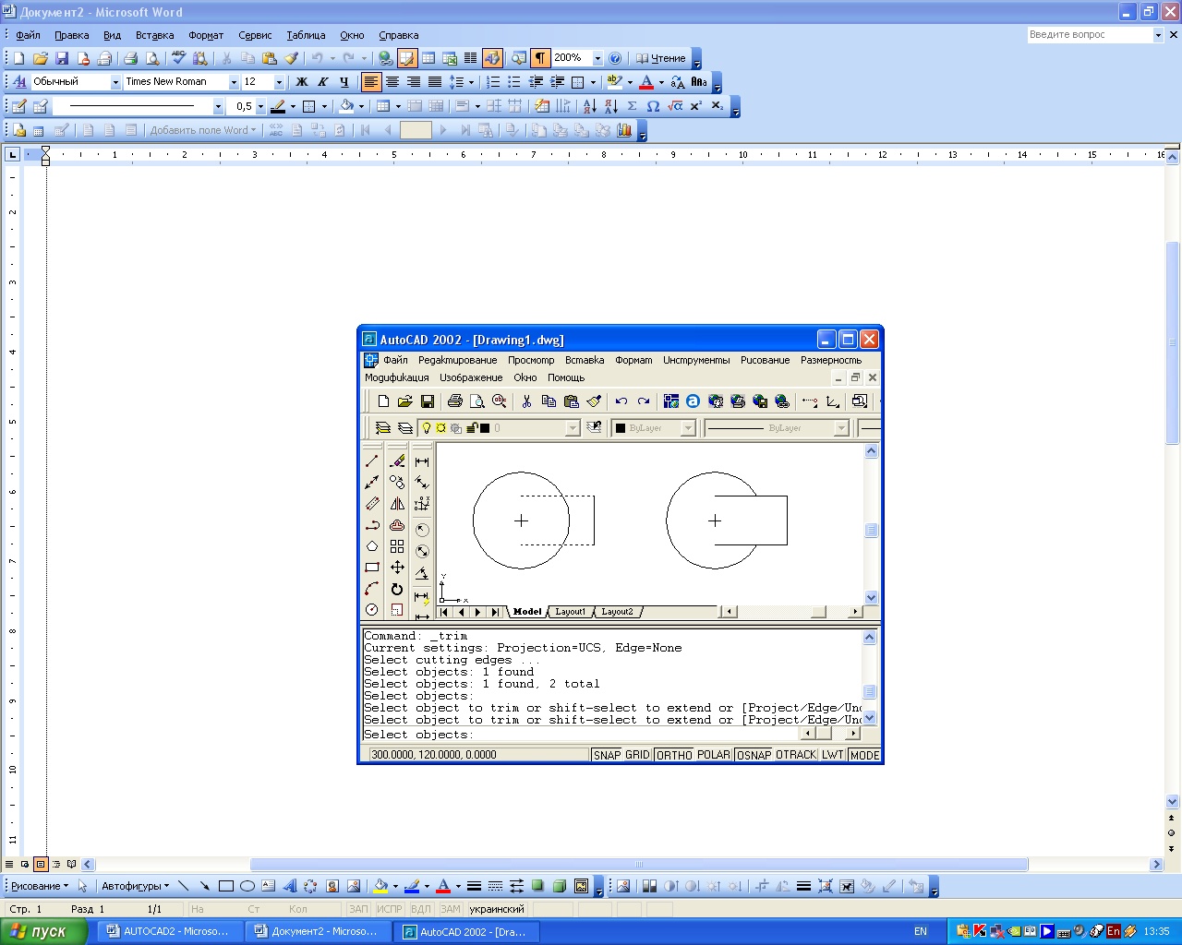Image resolution: width=1182 pixels, height=945 pixels.
Task: Select the Line tool in AutoCAD
Action: 372,461
